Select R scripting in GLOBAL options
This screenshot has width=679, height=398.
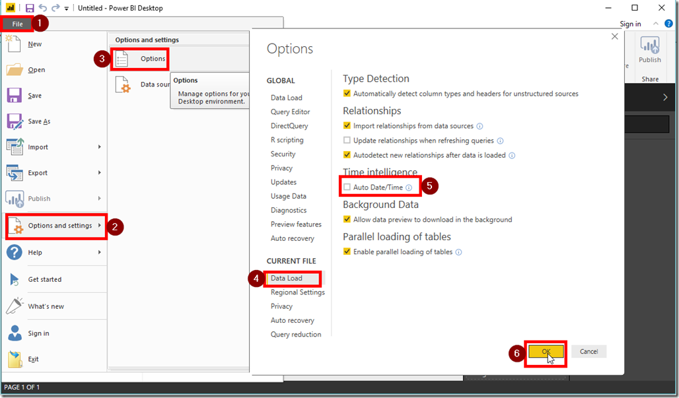[287, 140]
